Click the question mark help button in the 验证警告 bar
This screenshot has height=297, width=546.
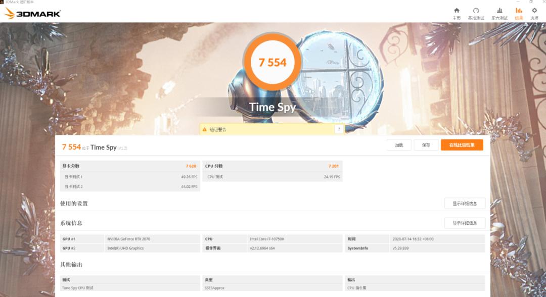tap(339, 129)
